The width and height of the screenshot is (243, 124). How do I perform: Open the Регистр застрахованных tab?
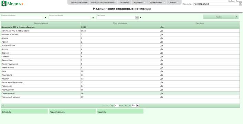click(103, 2)
